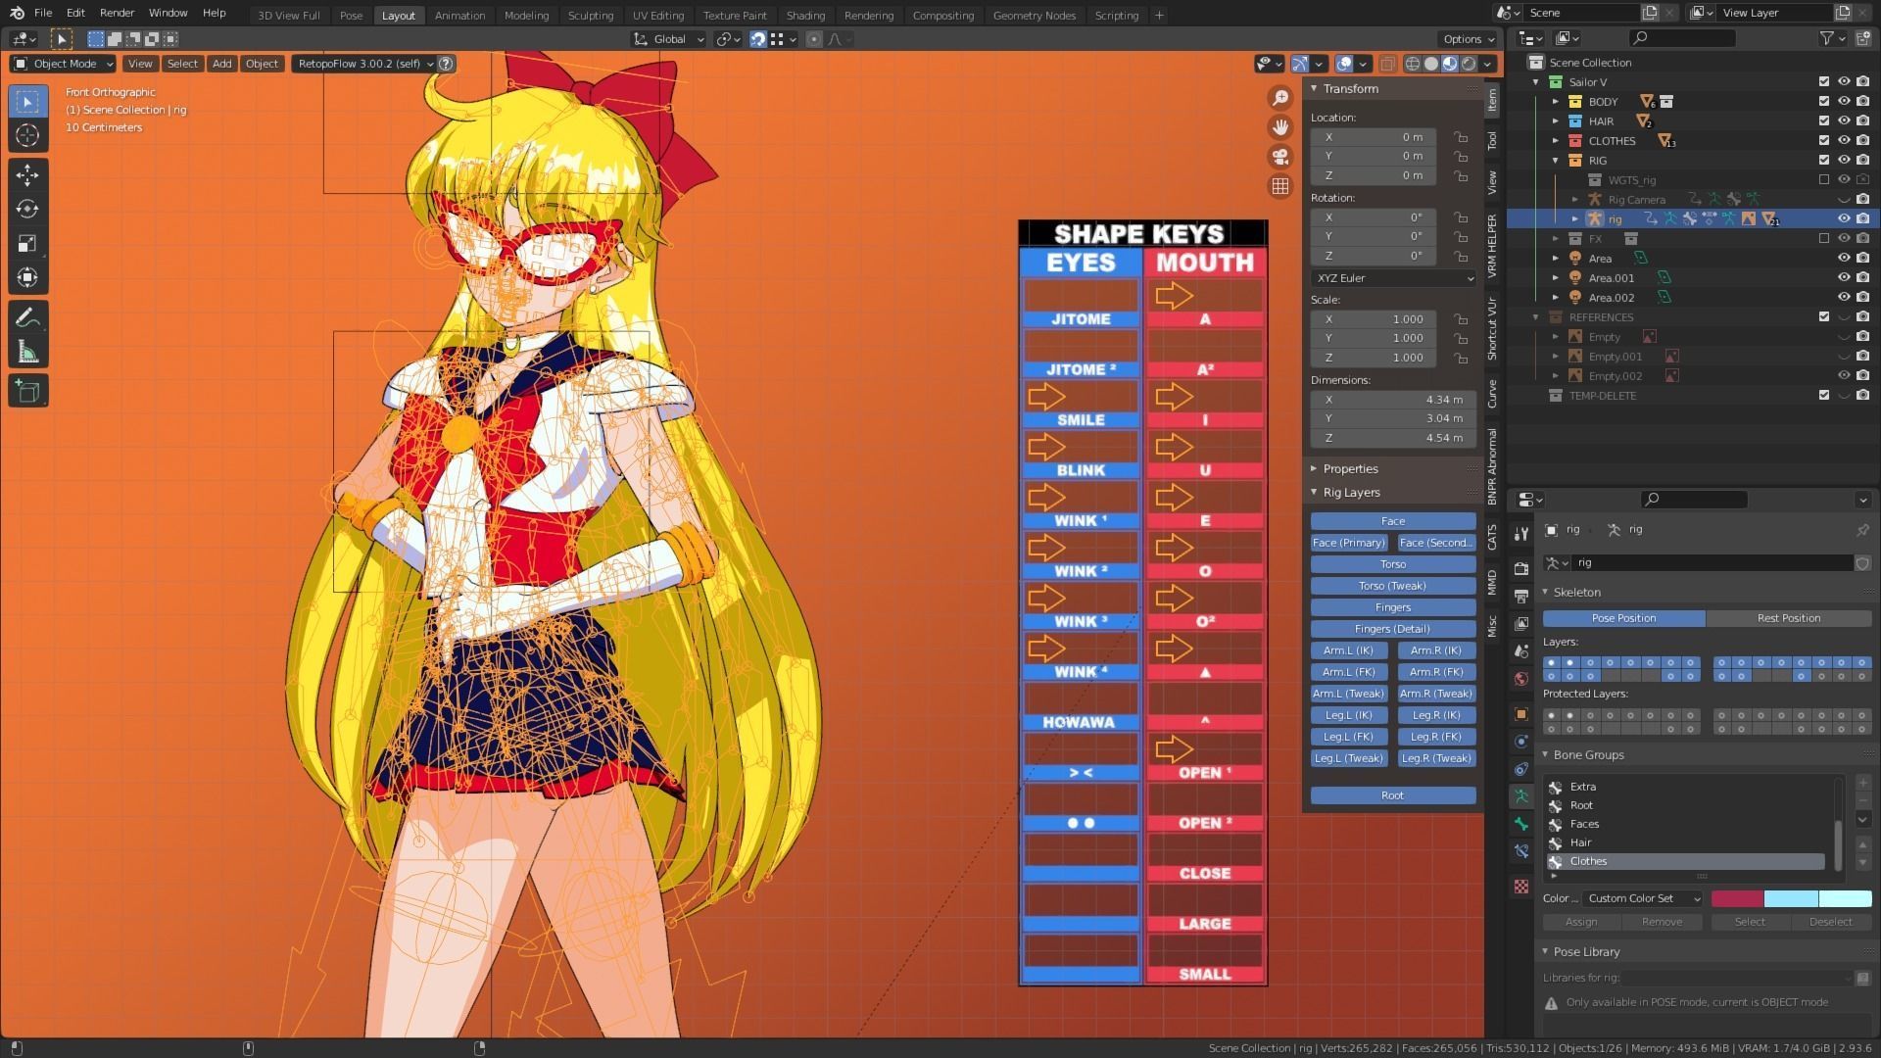The height and width of the screenshot is (1058, 1881).
Task: Switch to the Shading workspace tab
Action: click(x=804, y=16)
